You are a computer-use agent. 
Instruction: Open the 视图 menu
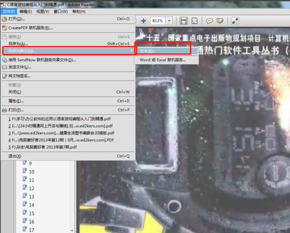click(43, 11)
